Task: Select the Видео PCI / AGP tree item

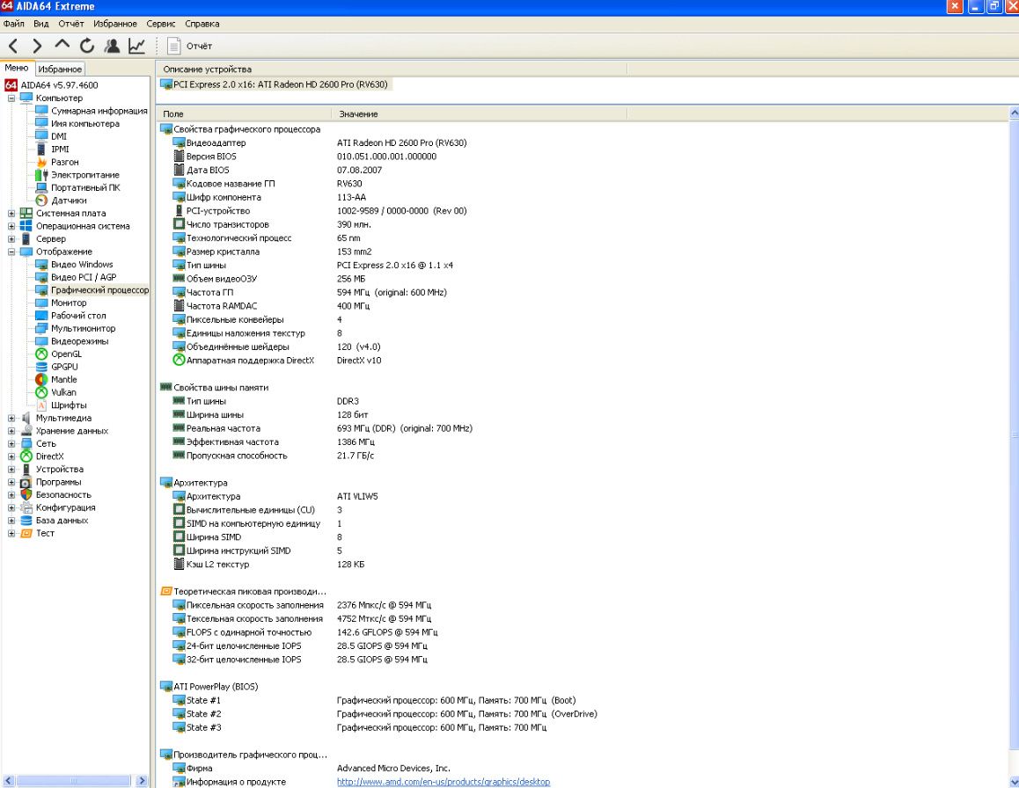Action: point(84,277)
